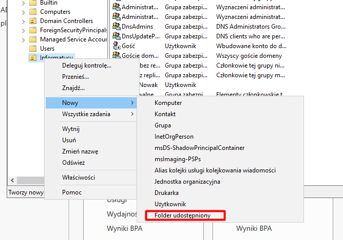Select Folder udostępniony from the submenu
This screenshot has height=240, width=343.
tap(182, 215)
